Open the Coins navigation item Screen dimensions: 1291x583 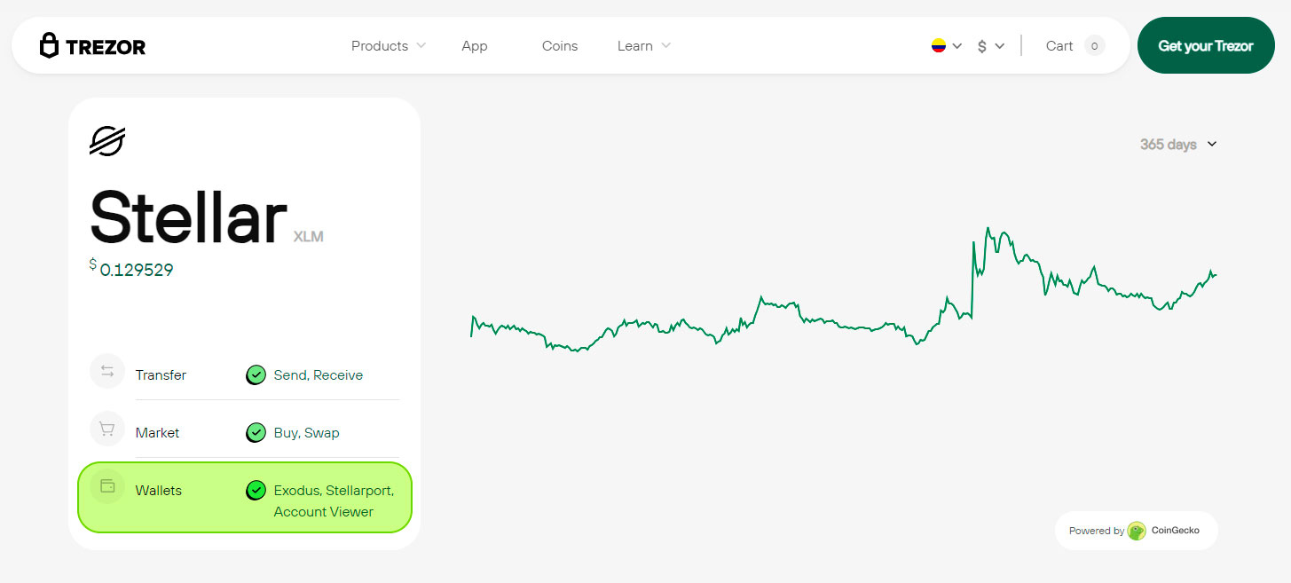(560, 46)
